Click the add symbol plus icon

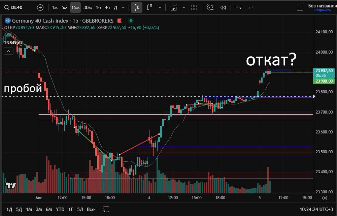(40, 7)
